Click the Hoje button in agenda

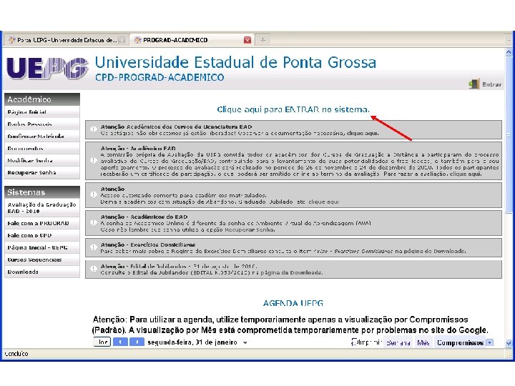(x=102, y=342)
